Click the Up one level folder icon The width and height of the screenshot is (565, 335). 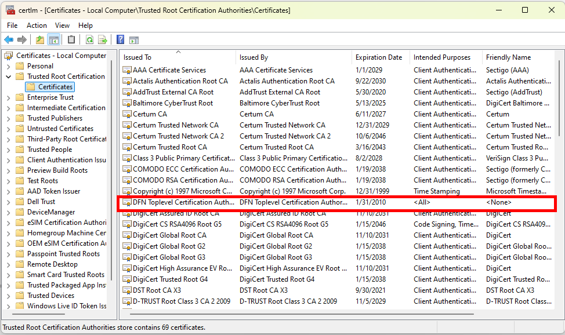tap(39, 40)
